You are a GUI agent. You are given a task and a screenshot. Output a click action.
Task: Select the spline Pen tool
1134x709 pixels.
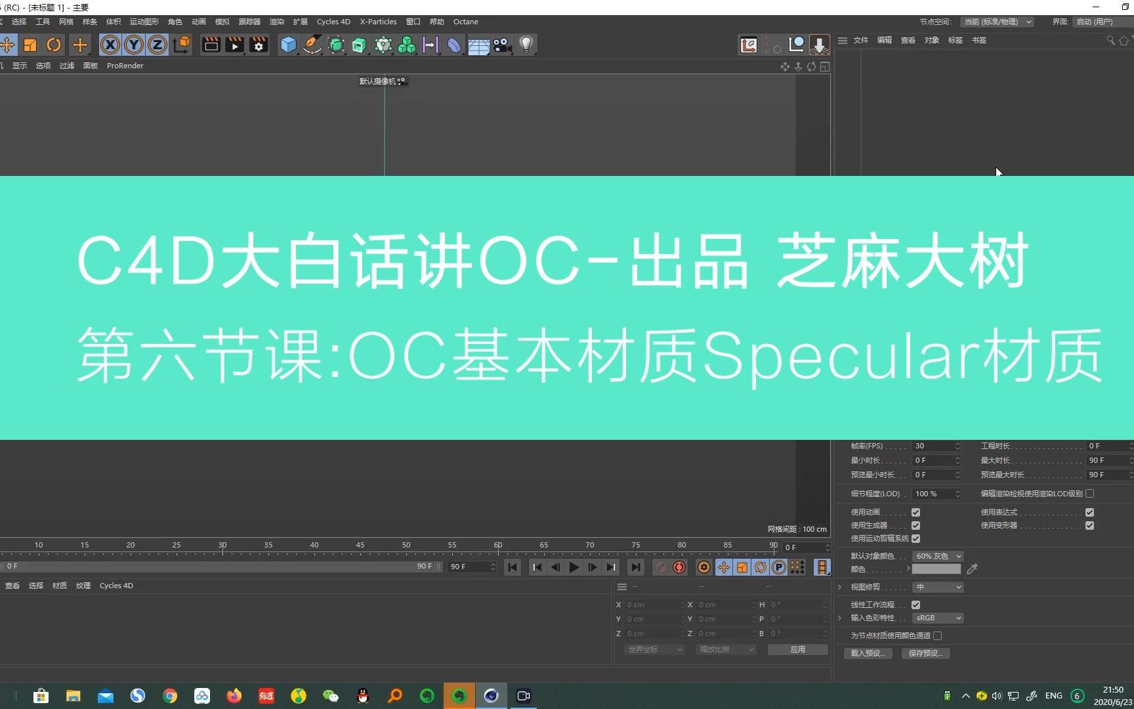pos(312,45)
